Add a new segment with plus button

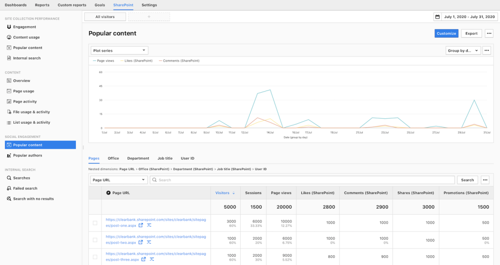tap(149, 17)
